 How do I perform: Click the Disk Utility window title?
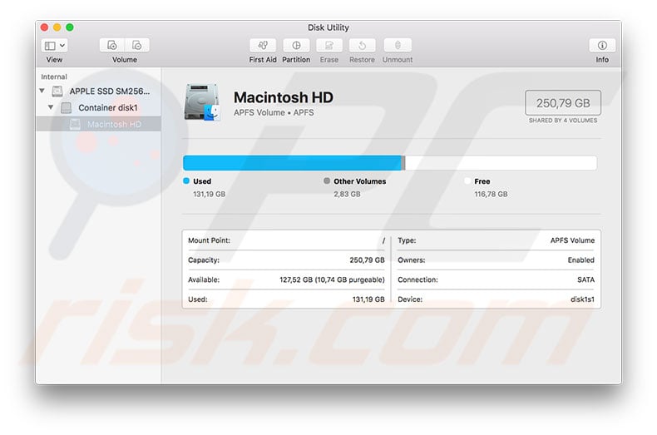pyautogui.click(x=328, y=27)
